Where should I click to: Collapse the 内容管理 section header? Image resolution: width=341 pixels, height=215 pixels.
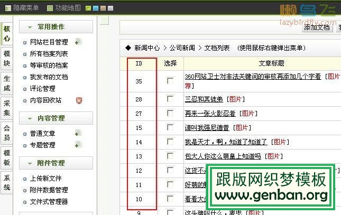(x=30, y=118)
